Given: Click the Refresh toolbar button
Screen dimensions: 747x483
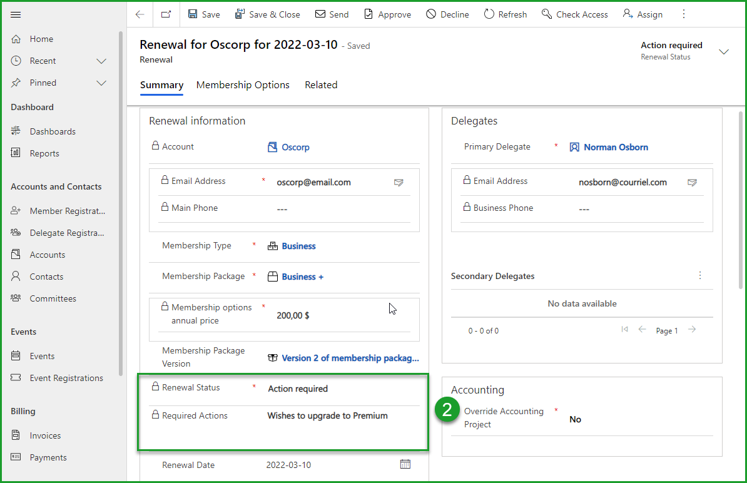Looking at the screenshot, I should tap(506, 14).
